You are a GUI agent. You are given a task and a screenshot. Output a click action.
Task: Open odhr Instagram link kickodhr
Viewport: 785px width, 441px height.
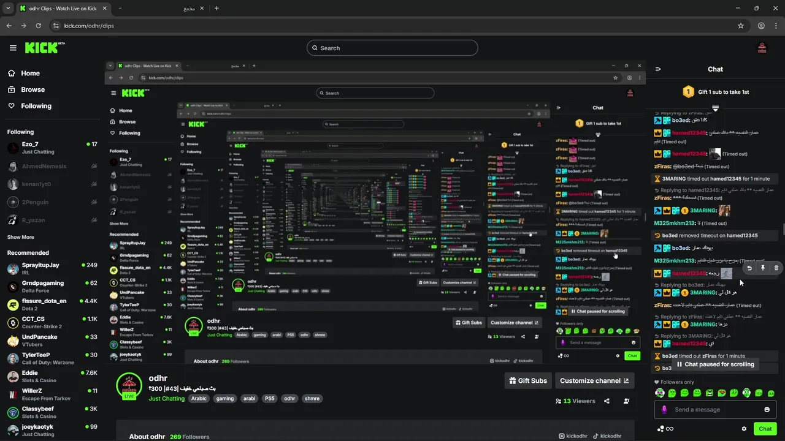[573, 436]
